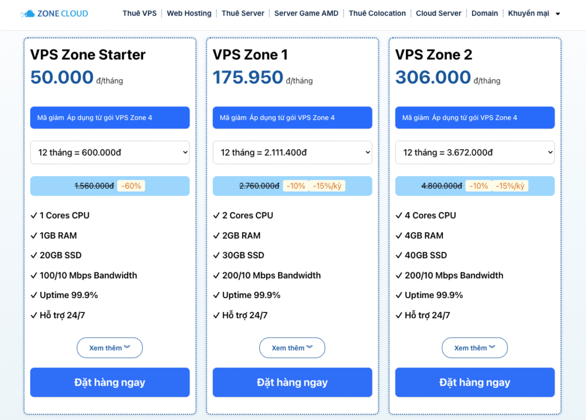
Task: Open the Cloud Server page
Action: coord(438,13)
